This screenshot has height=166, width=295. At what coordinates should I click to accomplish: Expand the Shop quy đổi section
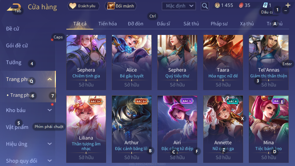(50, 161)
